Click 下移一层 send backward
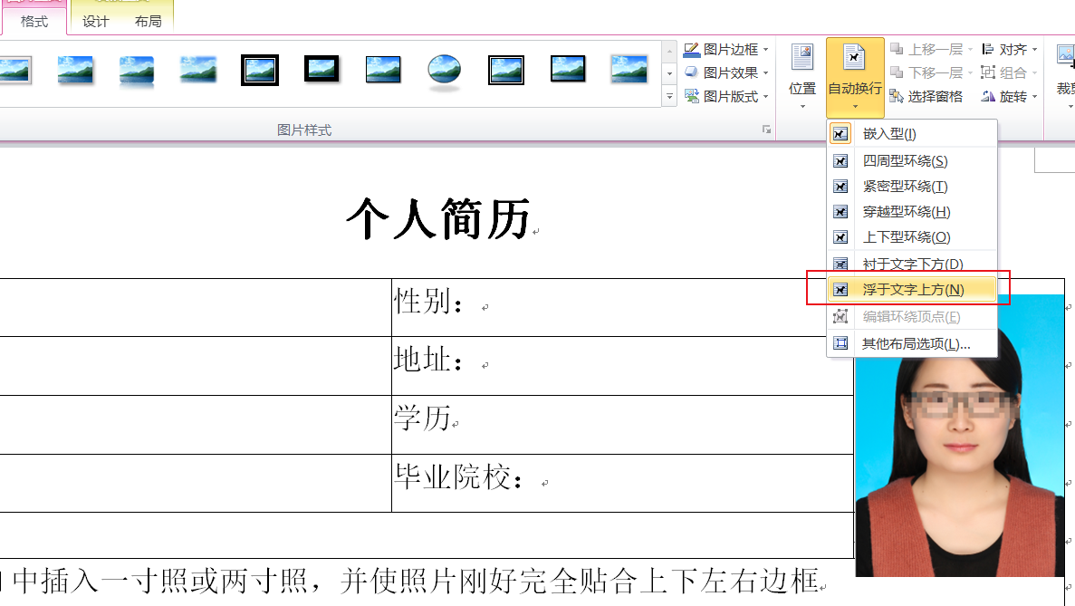 click(930, 72)
